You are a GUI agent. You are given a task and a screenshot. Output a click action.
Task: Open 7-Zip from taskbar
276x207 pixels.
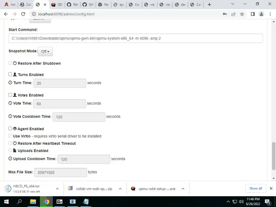pyautogui.click(x=59, y=202)
